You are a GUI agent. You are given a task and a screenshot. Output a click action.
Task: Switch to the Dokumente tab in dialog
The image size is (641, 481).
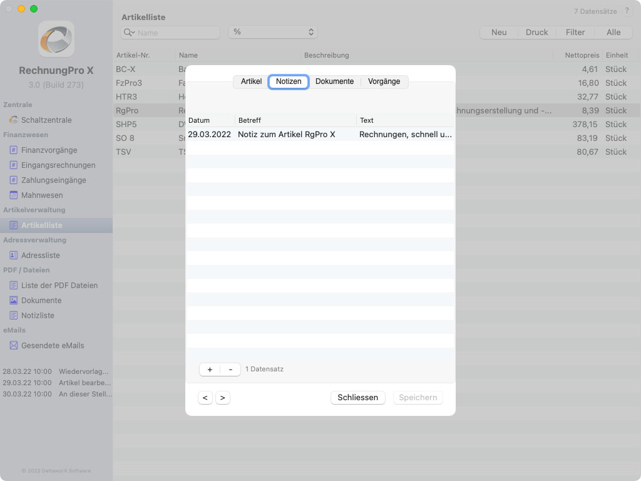[x=334, y=81]
